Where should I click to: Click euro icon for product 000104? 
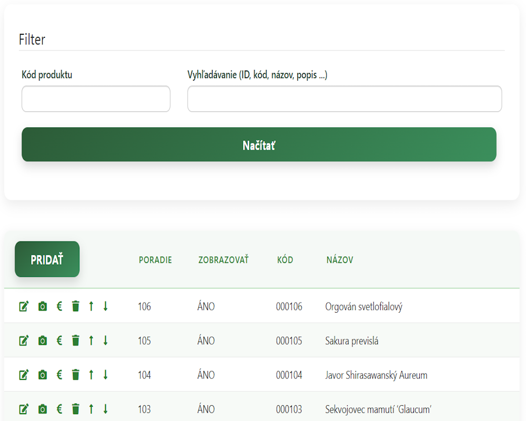point(59,375)
